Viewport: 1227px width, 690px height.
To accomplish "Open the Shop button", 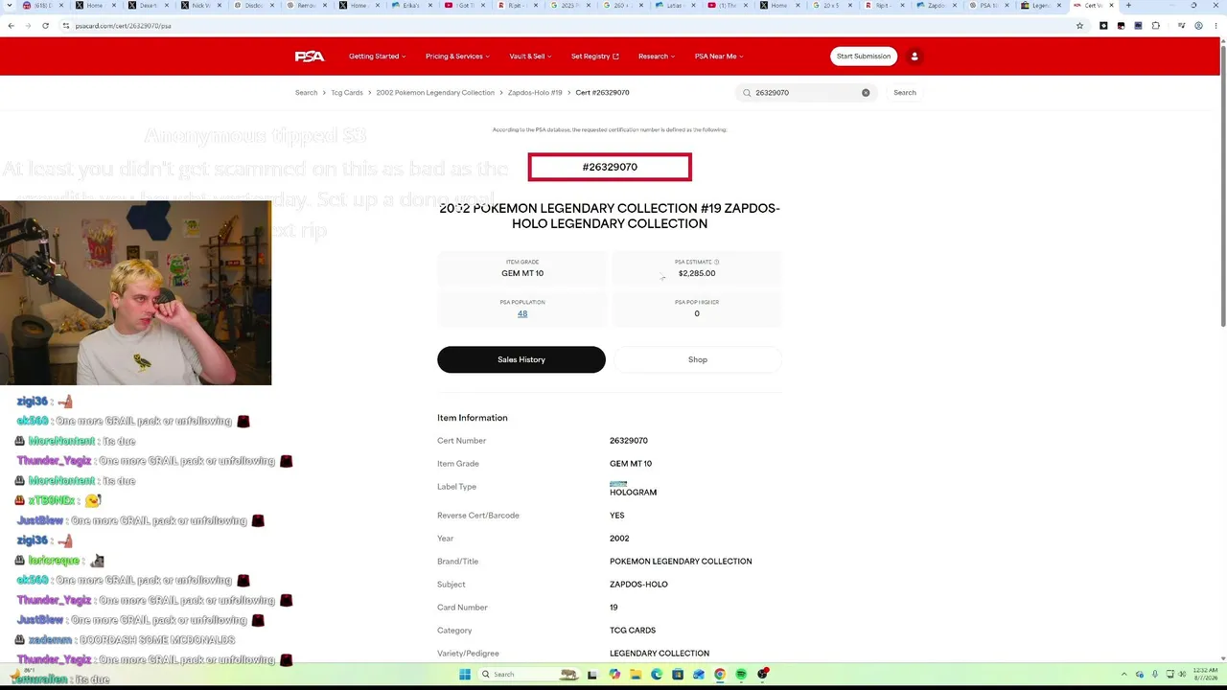I will pos(698,359).
